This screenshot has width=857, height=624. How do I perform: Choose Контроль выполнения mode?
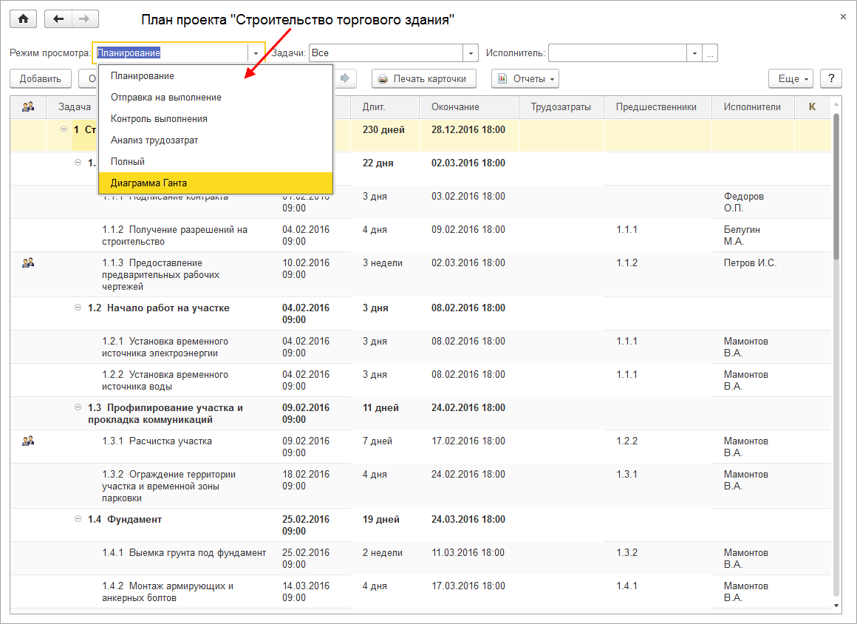click(x=216, y=119)
